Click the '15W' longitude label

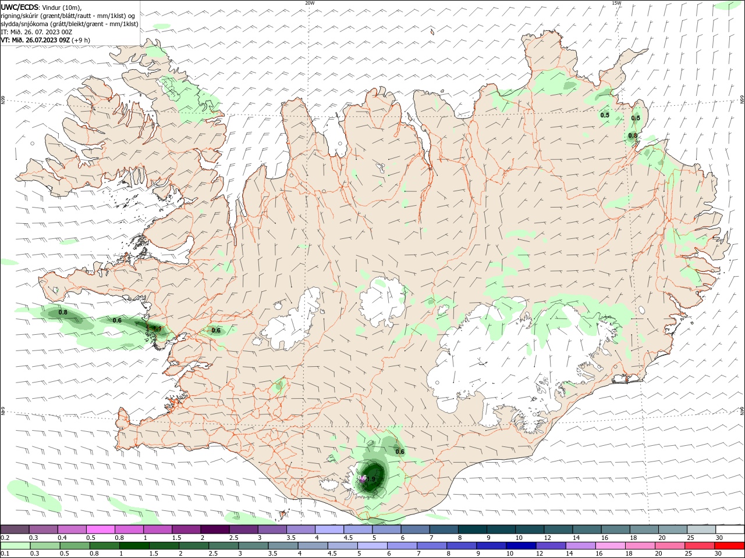coord(616,3)
